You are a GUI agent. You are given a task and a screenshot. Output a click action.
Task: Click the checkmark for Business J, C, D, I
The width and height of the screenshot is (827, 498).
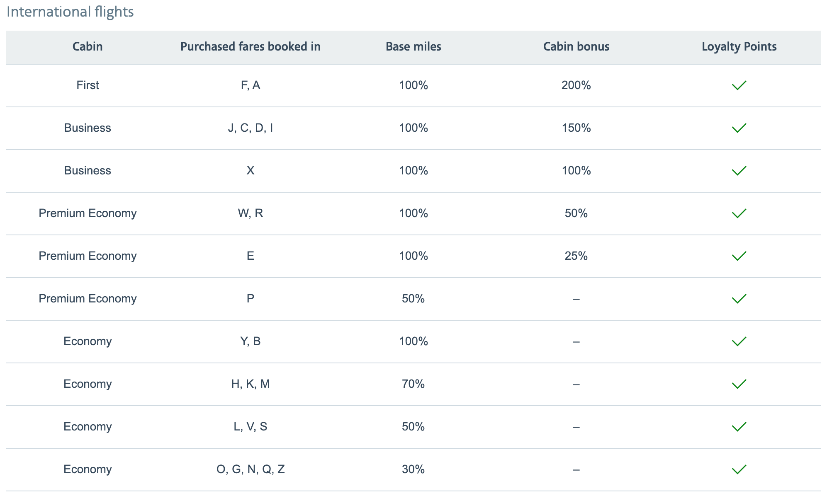click(739, 128)
